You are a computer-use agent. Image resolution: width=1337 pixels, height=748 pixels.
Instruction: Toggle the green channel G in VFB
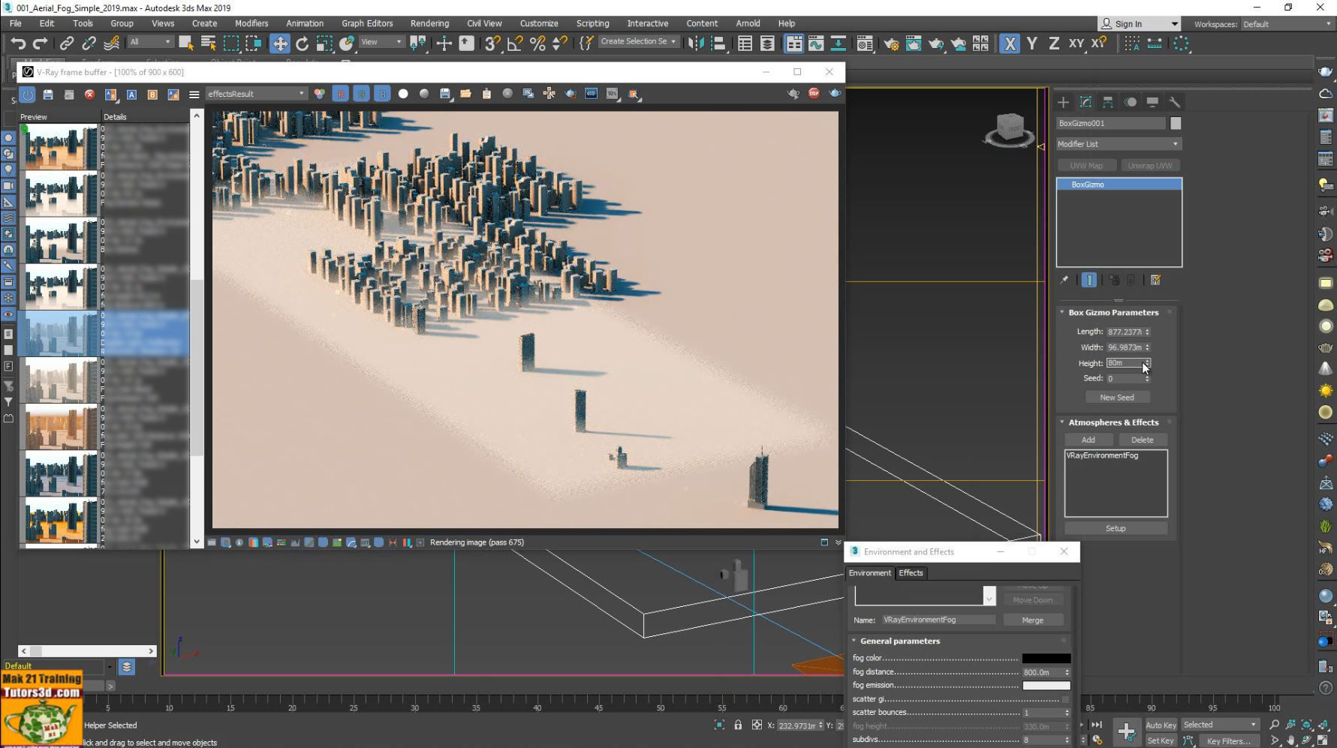coord(362,94)
